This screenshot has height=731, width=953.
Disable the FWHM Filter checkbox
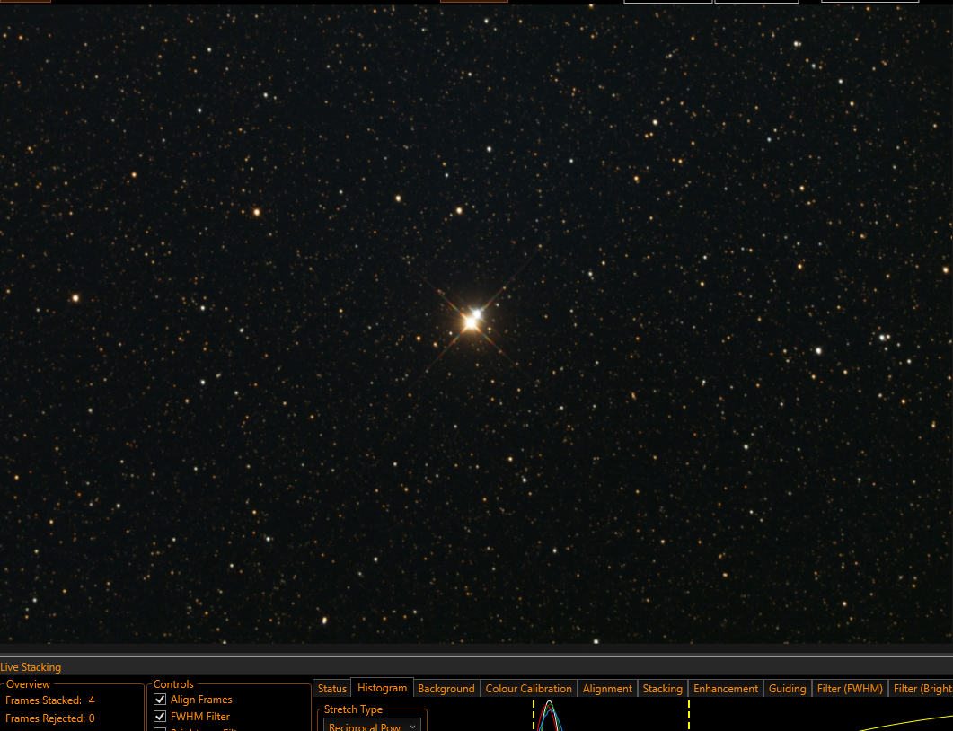(160, 717)
